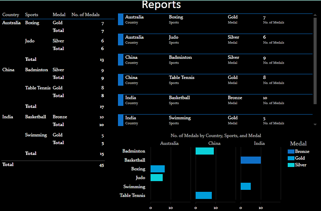This screenshot has width=321, height=211.
Task: Click the card list scroll up arrow
Action: [x=315, y=15]
